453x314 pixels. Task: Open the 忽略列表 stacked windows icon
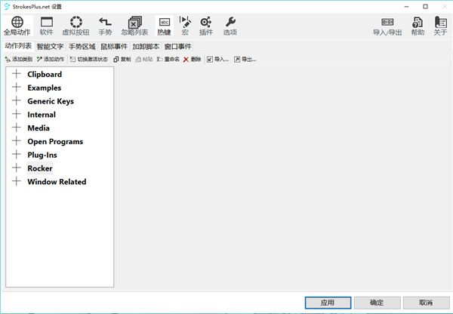tap(134, 26)
